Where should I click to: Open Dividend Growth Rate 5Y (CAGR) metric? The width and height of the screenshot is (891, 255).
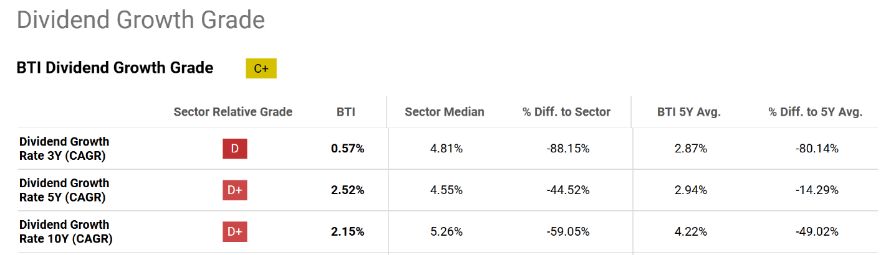[x=64, y=190]
